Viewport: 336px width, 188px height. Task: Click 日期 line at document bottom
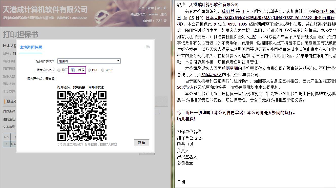coord(182,182)
